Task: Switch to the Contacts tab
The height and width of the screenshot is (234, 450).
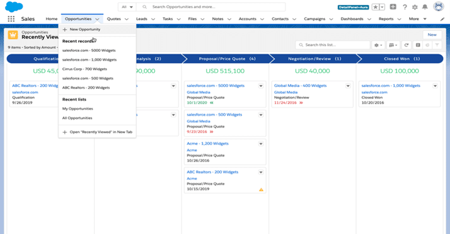Action: [x=280, y=19]
